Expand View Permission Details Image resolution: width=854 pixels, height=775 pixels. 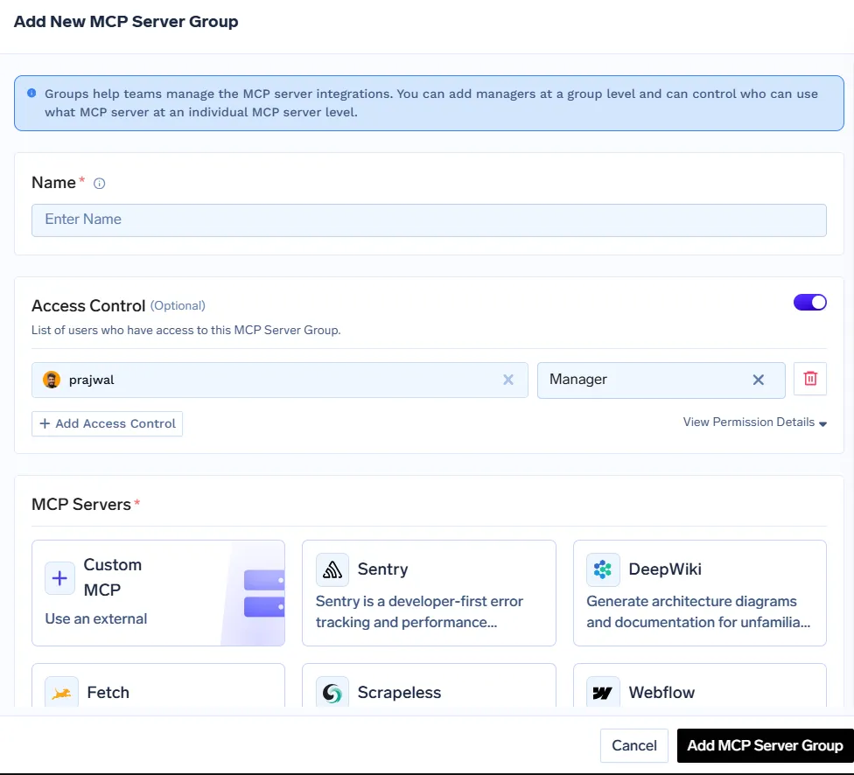pos(753,422)
